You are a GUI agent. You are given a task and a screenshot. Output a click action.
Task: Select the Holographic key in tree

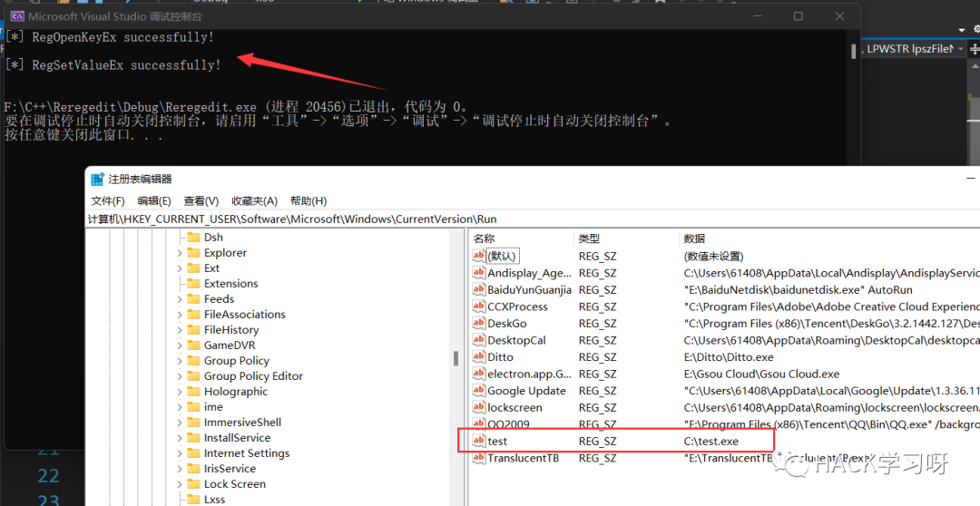[236, 392]
